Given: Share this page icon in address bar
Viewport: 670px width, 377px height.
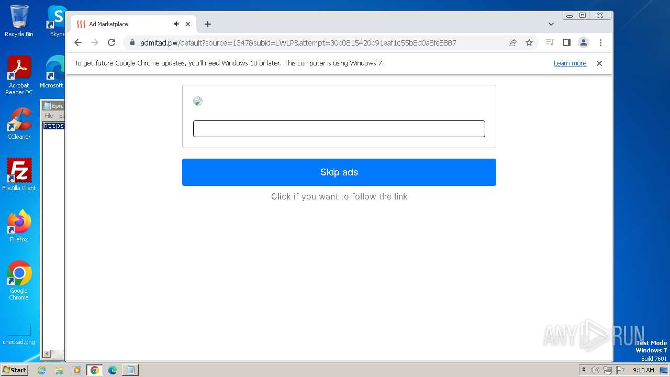Looking at the screenshot, I should [x=512, y=42].
